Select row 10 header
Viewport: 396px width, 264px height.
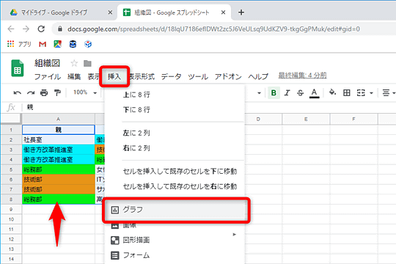point(11,219)
